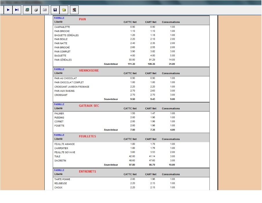The height and width of the screenshot is (203, 262).
Task: Click the PALMIER row label
Action: (x=59, y=114)
